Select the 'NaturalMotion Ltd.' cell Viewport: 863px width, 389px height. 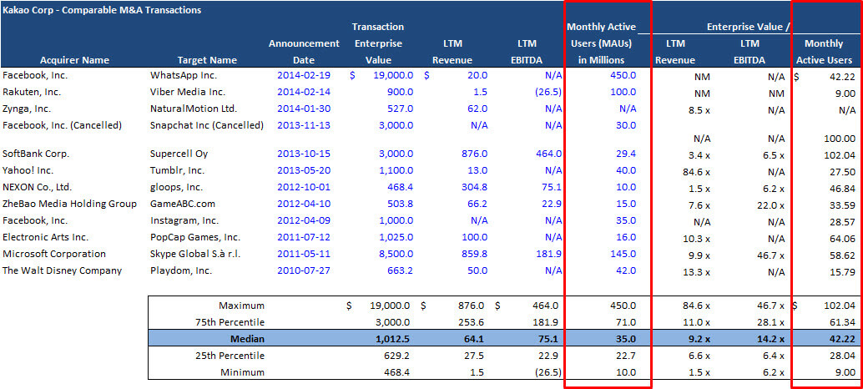tap(193, 109)
